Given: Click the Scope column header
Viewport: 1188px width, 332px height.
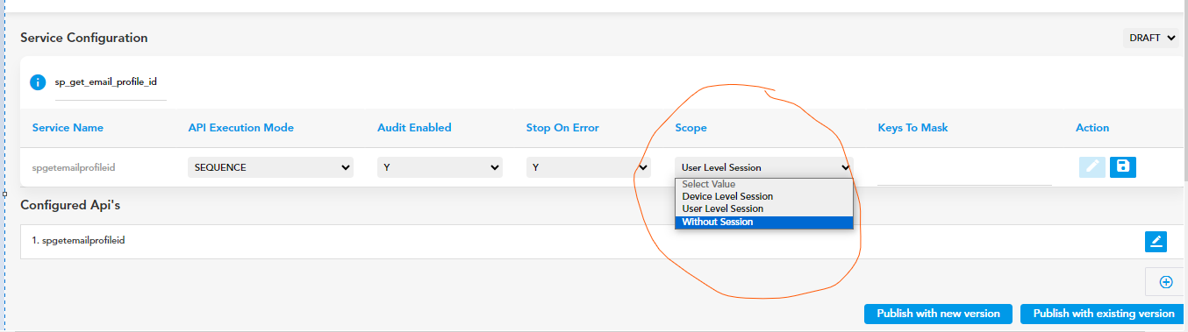Looking at the screenshot, I should click(691, 128).
